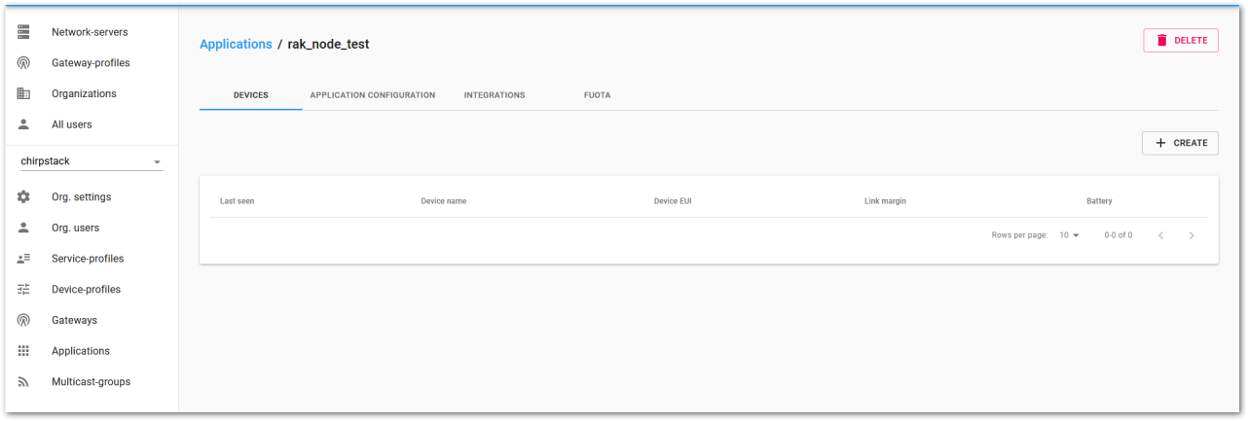Create a new device
This screenshot has height=421, width=1248.
(x=1180, y=143)
